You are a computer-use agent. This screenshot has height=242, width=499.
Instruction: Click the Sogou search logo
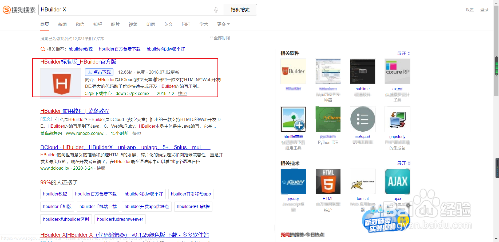19,10
